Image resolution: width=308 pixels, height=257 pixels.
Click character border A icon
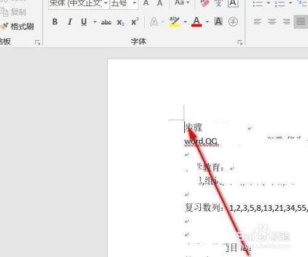(x=233, y=3)
